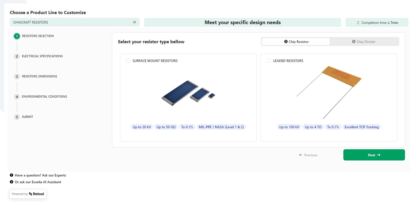
Task: Click the leaded resistor image
Action: (x=329, y=92)
